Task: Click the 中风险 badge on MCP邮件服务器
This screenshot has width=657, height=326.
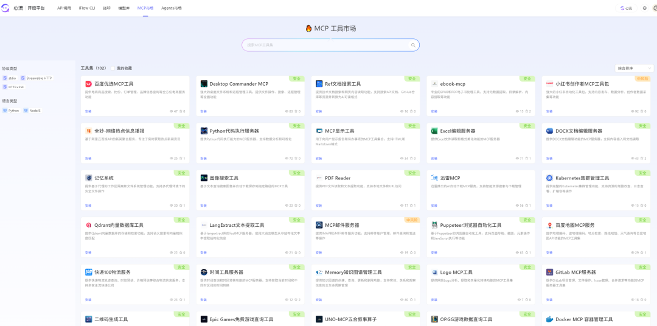Action: click(x=411, y=220)
